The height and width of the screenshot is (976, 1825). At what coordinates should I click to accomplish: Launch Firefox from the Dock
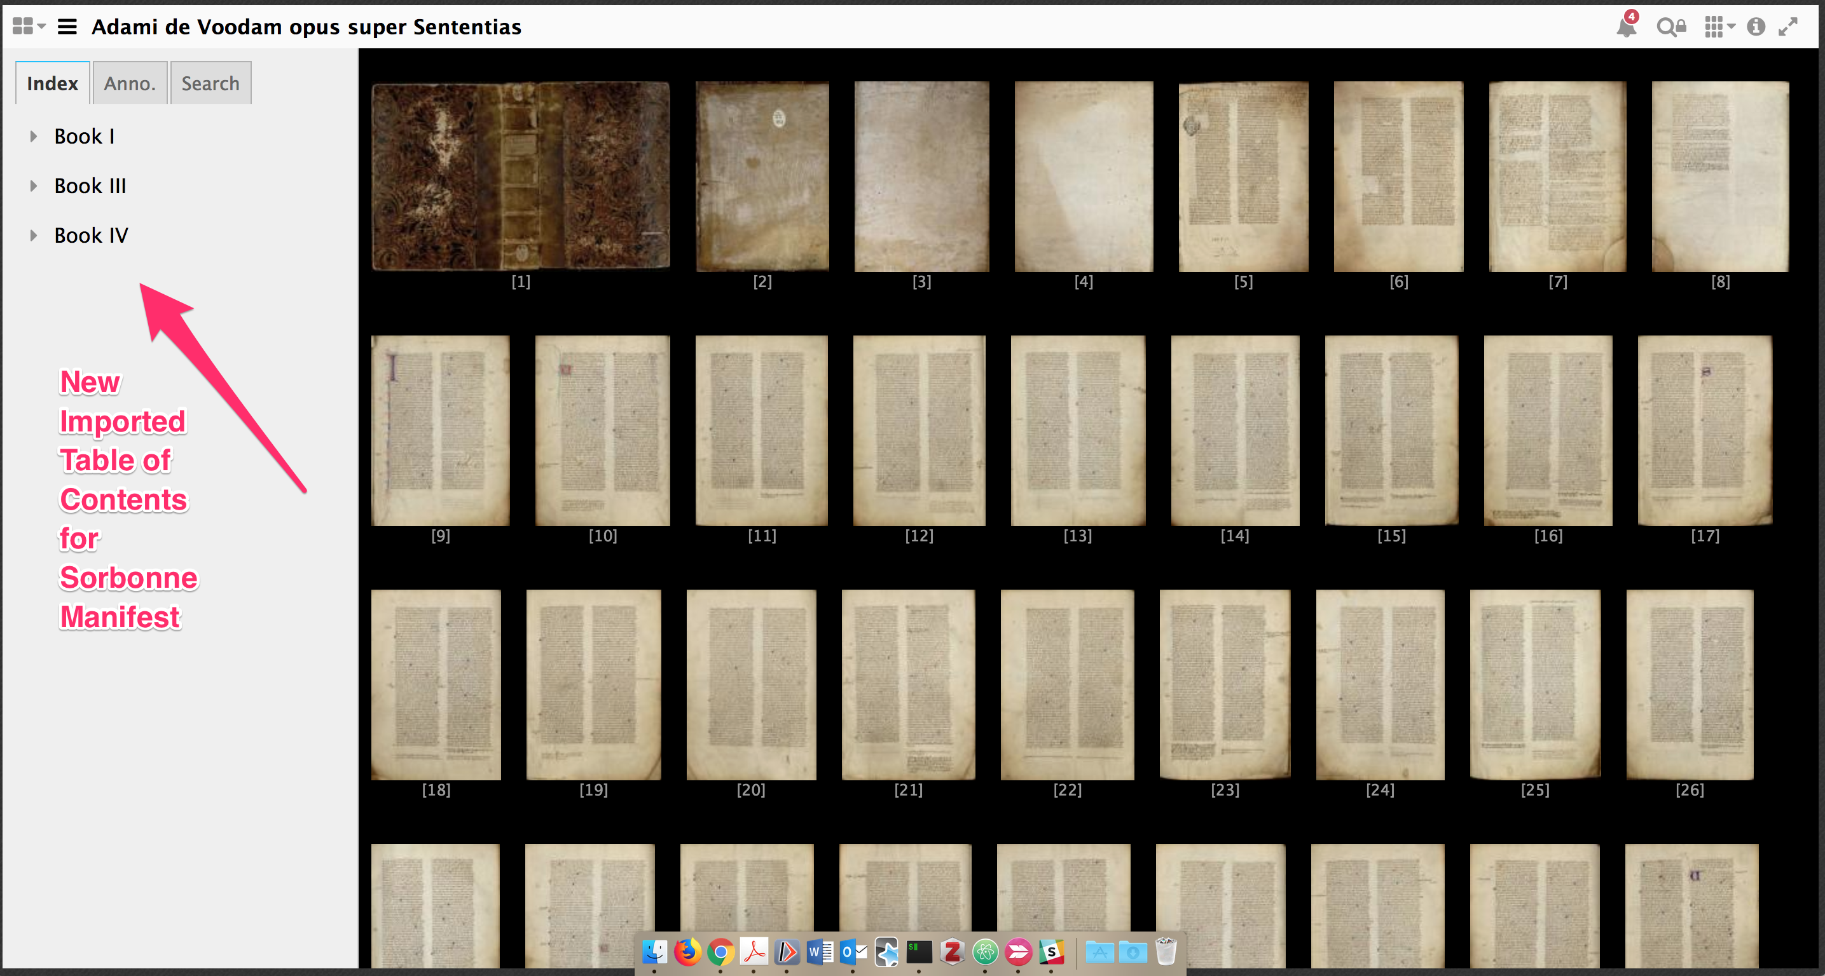[687, 952]
